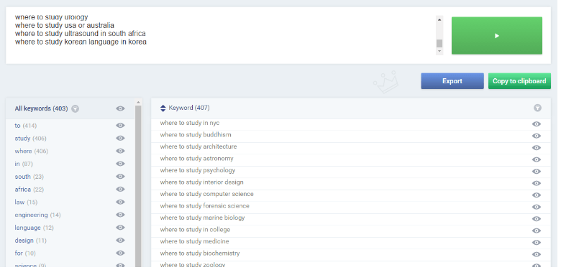The width and height of the screenshot is (561, 270).
Task: Click the text area scrollbar down arrow
Action: pyautogui.click(x=439, y=52)
